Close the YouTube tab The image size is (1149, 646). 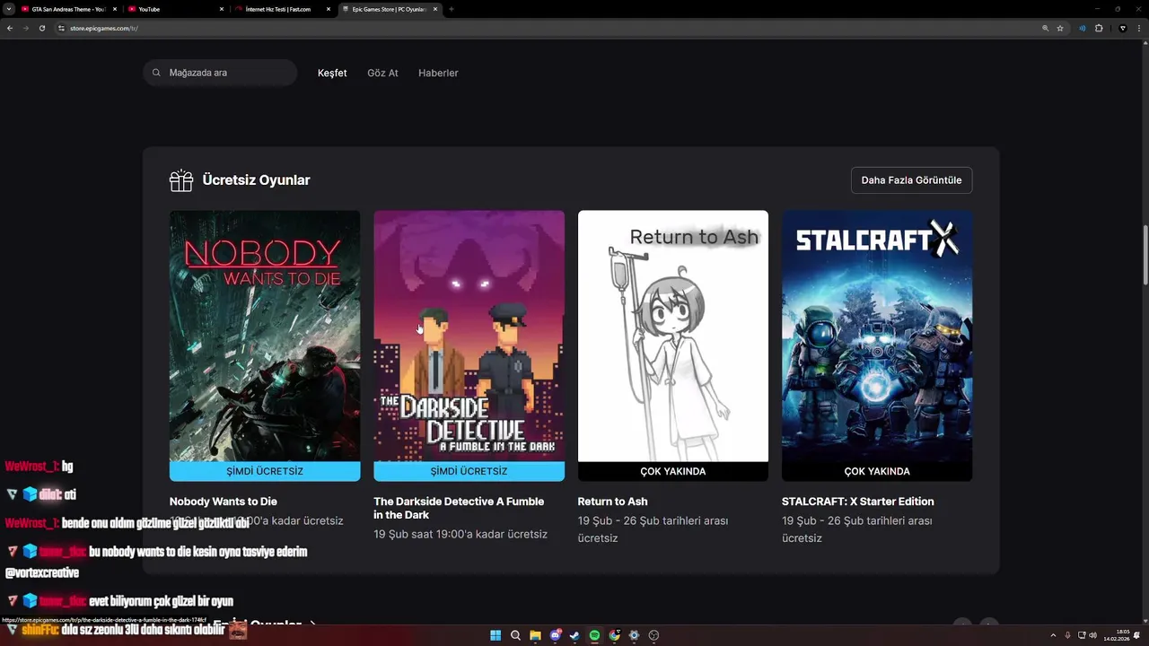coord(222,9)
